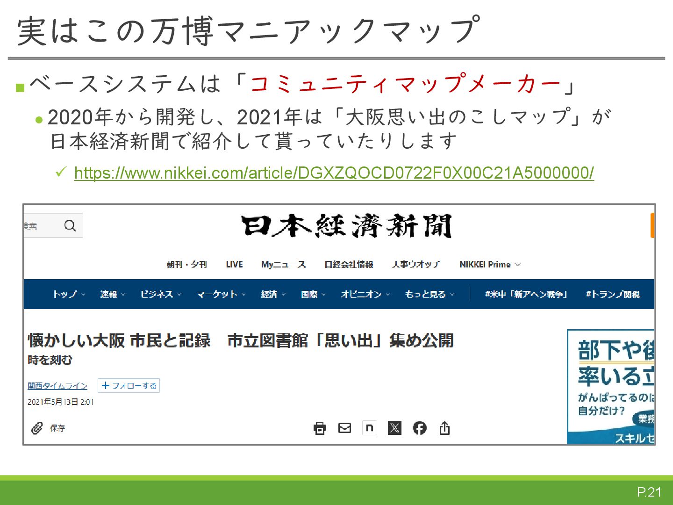The width and height of the screenshot is (673, 505).
Task: Open the Myニュース menu item
Action: (283, 264)
